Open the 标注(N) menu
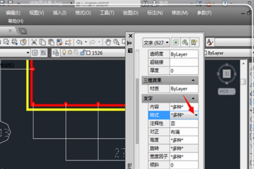The width and height of the screenshot is (254, 169). [x=155, y=13]
